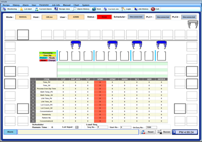Viewport: 202px width, 142px height.
Task: Click the Login keys icon
Action: (x=123, y=9)
